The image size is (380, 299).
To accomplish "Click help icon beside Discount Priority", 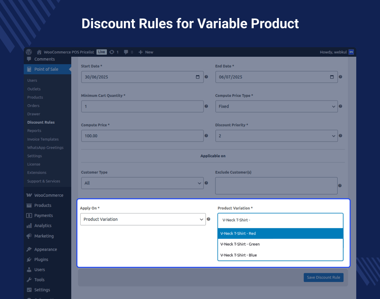I will pyautogui.click(x=340, y=136).
